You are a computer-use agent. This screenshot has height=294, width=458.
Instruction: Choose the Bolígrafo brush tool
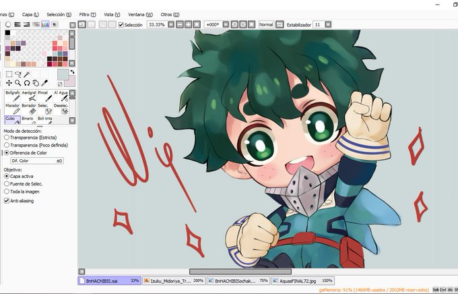tap(13, 96)
